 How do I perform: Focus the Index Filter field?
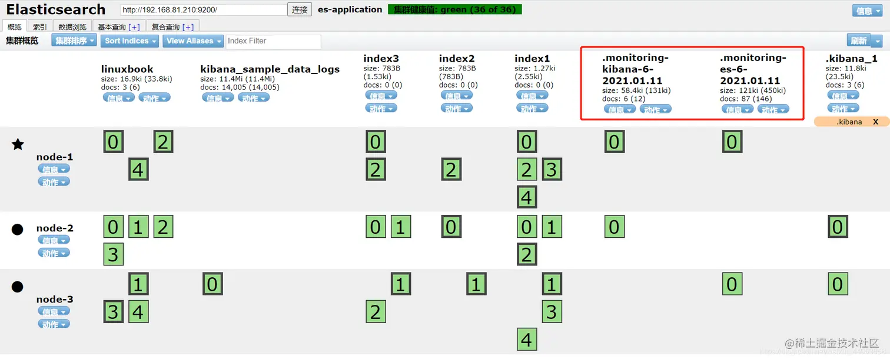point(273,41)
